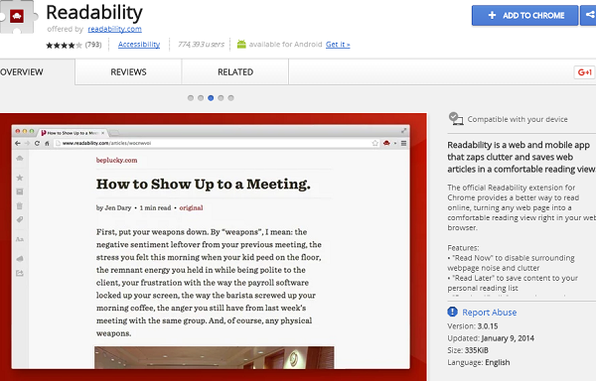Open the Accessibility category link
Screen dimensions: 596x381
139,45
